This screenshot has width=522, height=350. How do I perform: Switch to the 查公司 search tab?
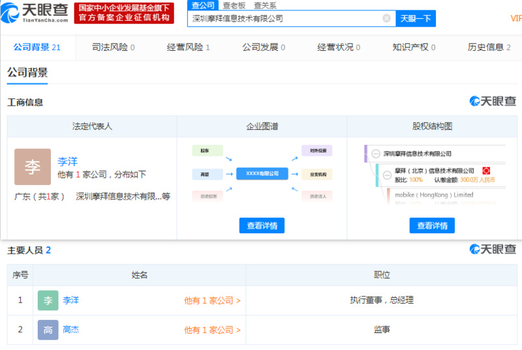[203, 5]
